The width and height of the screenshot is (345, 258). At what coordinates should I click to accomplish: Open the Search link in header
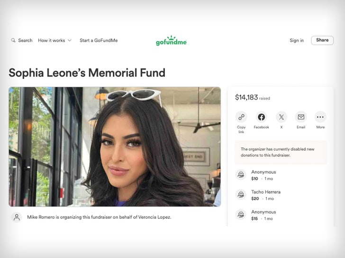coord(25,40)
